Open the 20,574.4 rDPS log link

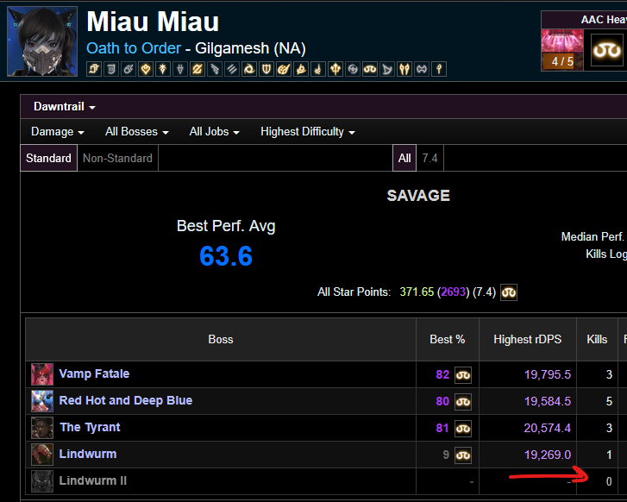[548, 429]
